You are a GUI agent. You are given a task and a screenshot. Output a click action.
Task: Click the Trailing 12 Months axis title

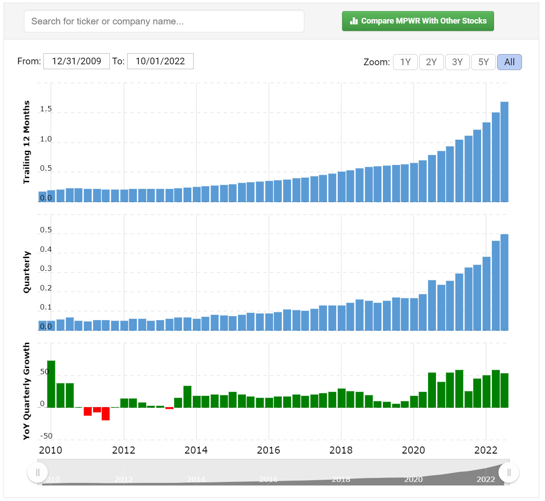(27, 142)
